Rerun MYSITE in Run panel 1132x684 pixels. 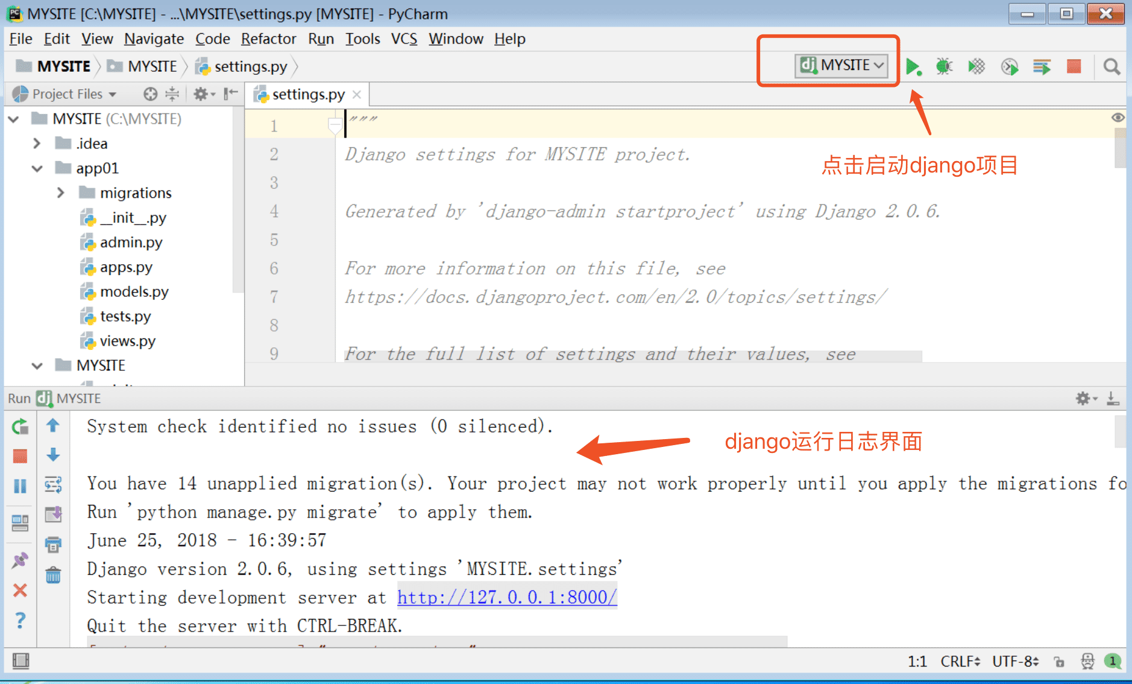pos(20,426)
